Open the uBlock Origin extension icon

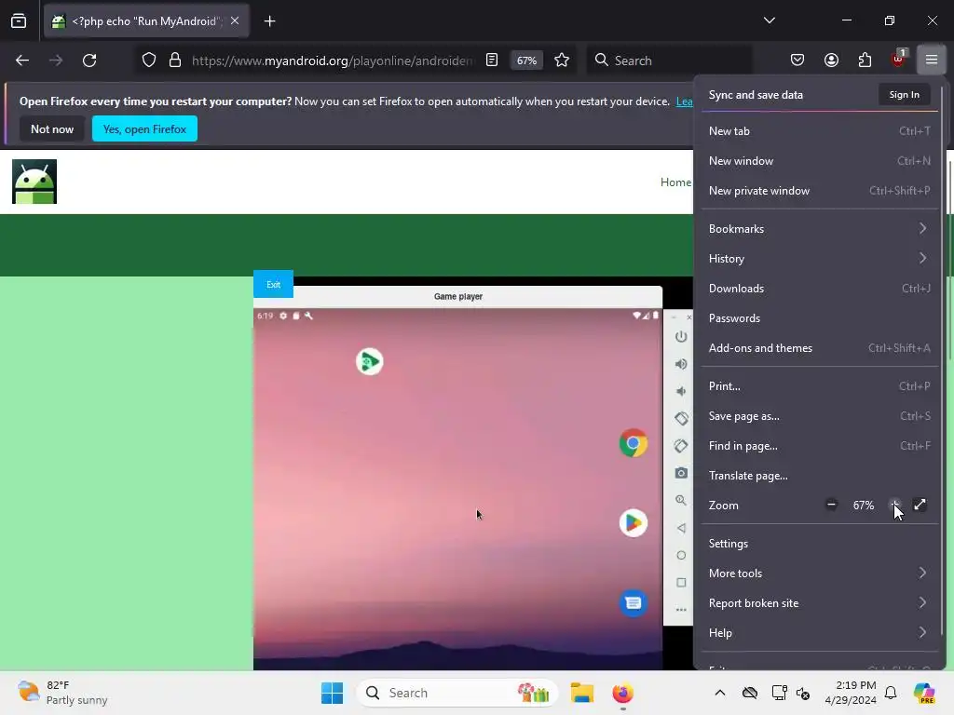tap(898, 59)
